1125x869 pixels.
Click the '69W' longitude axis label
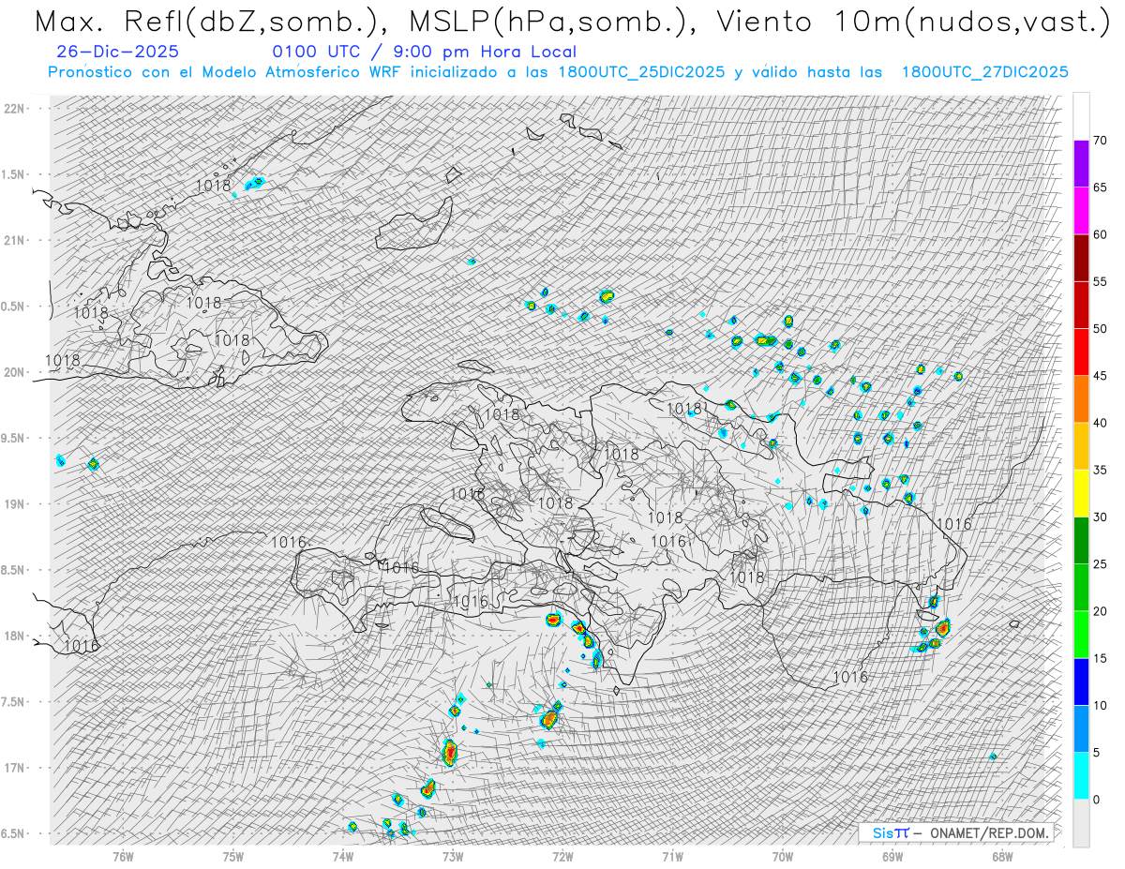(892, 856)
